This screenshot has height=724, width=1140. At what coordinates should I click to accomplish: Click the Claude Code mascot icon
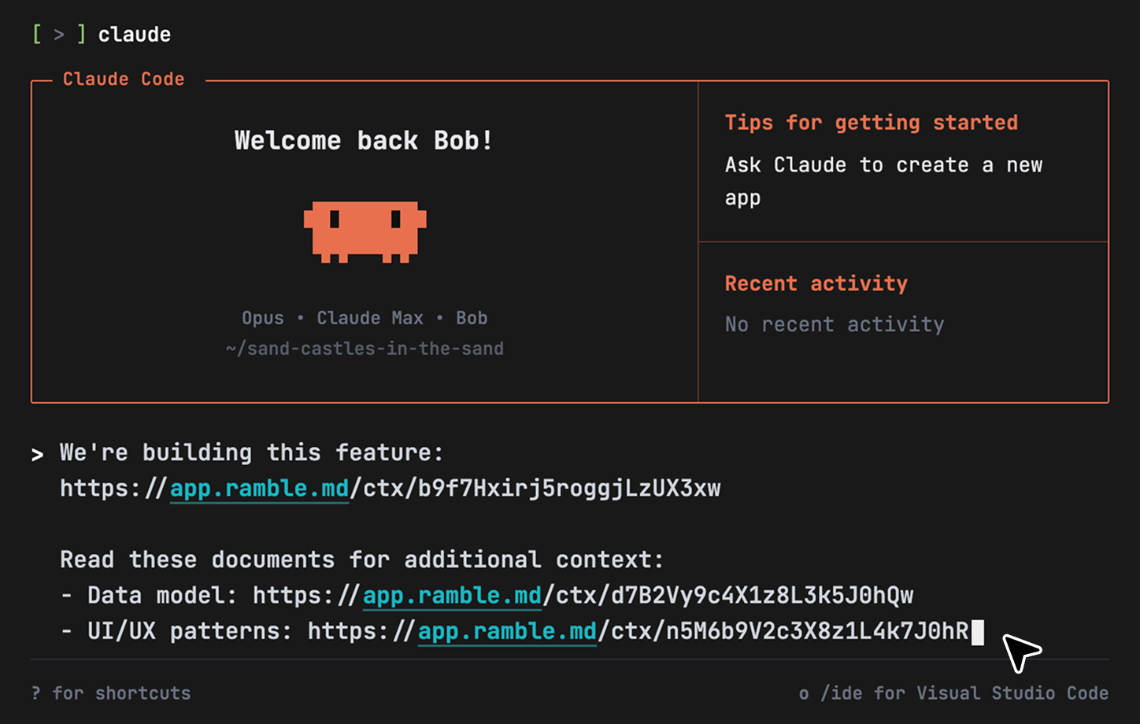(x=365, y=231)
